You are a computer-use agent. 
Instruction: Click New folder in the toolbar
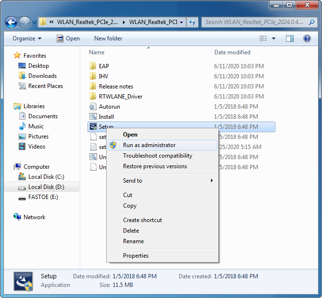pyautogui.click(x=108, y=38)
